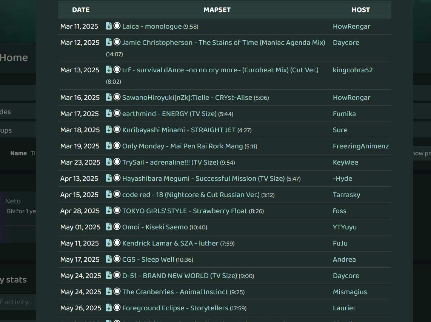This screenshot has width=431, height=322.
Task: View host Daycore on Mar 12 row
Action: pyautogui.click(x=346, y=43)
